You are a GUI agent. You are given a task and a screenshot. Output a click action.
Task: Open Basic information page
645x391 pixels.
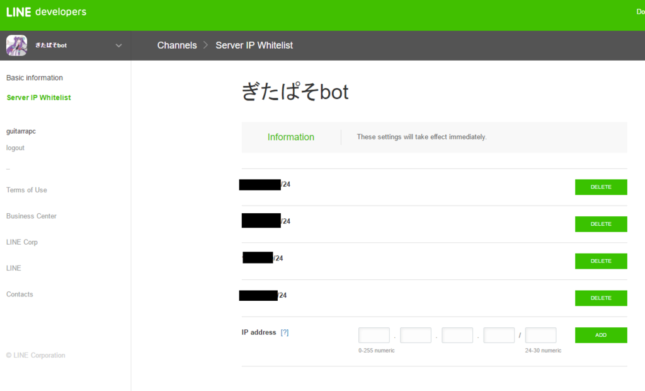(x=35, y=78)
